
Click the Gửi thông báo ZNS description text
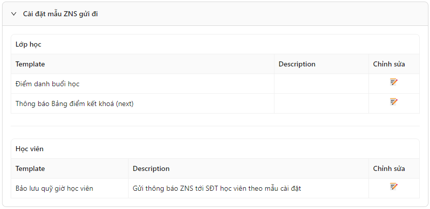(x=217, y=189)
